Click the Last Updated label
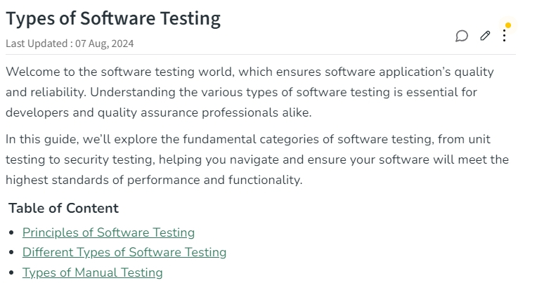The height and width of the screenshot is (283, 537). pos(37,44)
